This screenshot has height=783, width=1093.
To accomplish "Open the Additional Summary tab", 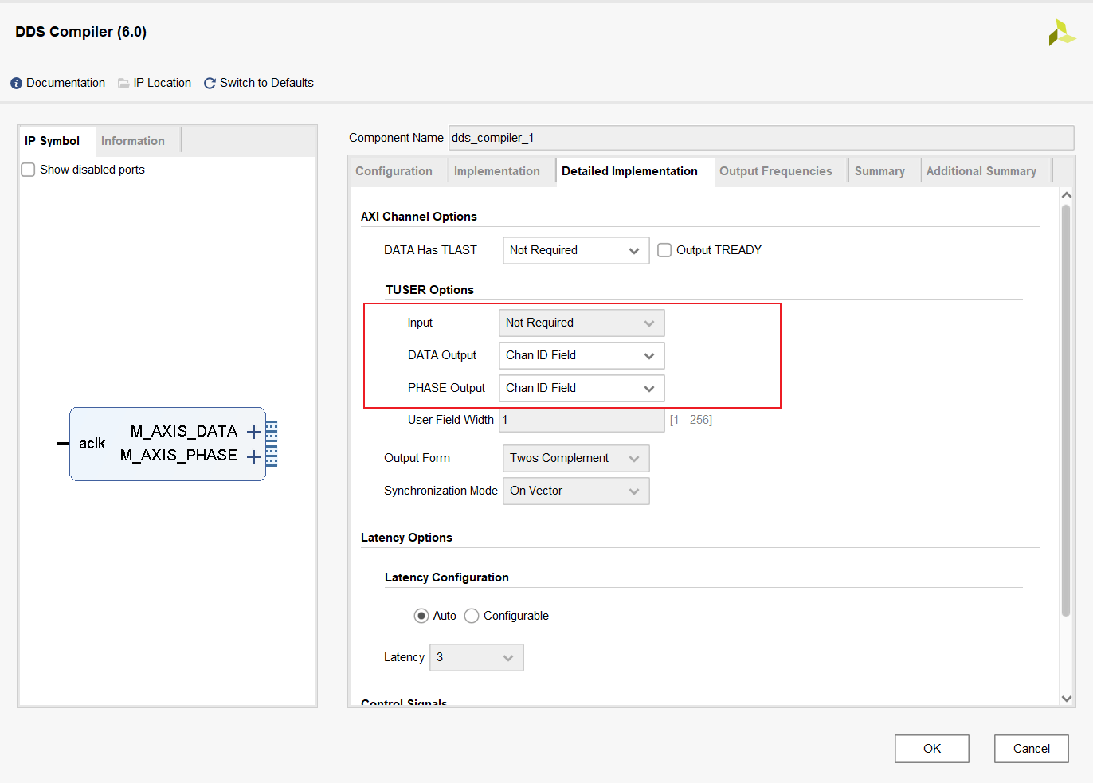I will click(981, 171).
